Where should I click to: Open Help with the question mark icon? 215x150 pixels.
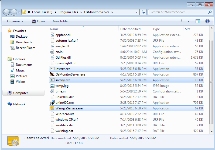pos(207,21)
